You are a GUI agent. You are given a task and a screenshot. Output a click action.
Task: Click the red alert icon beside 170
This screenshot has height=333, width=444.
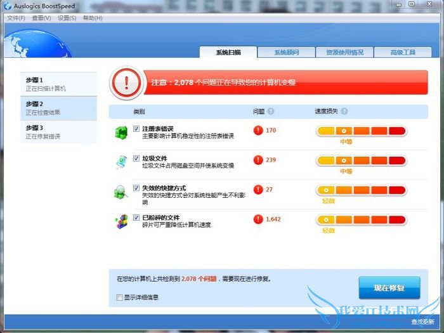(258, 130)
